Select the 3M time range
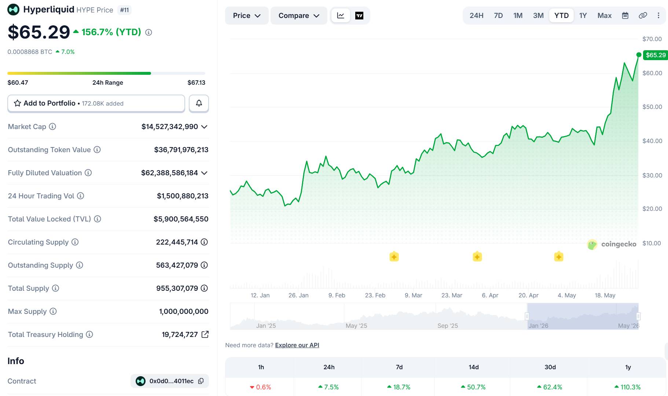The image size is (668, 396). [x=538, y=15]
